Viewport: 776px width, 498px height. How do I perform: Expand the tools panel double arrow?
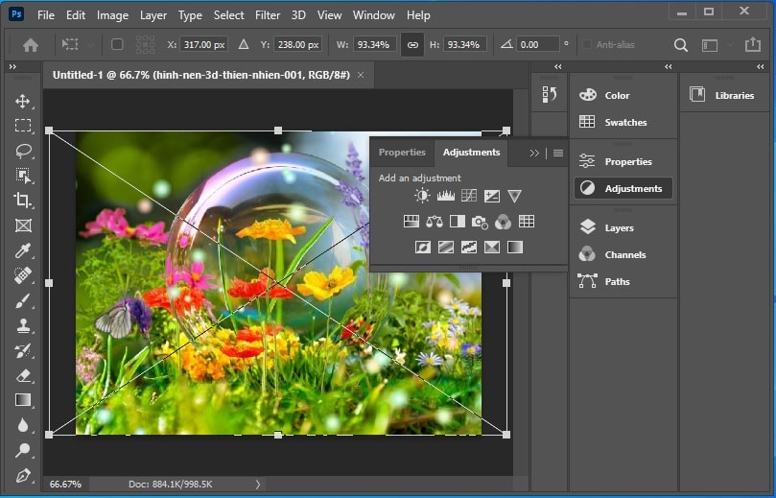12,66
